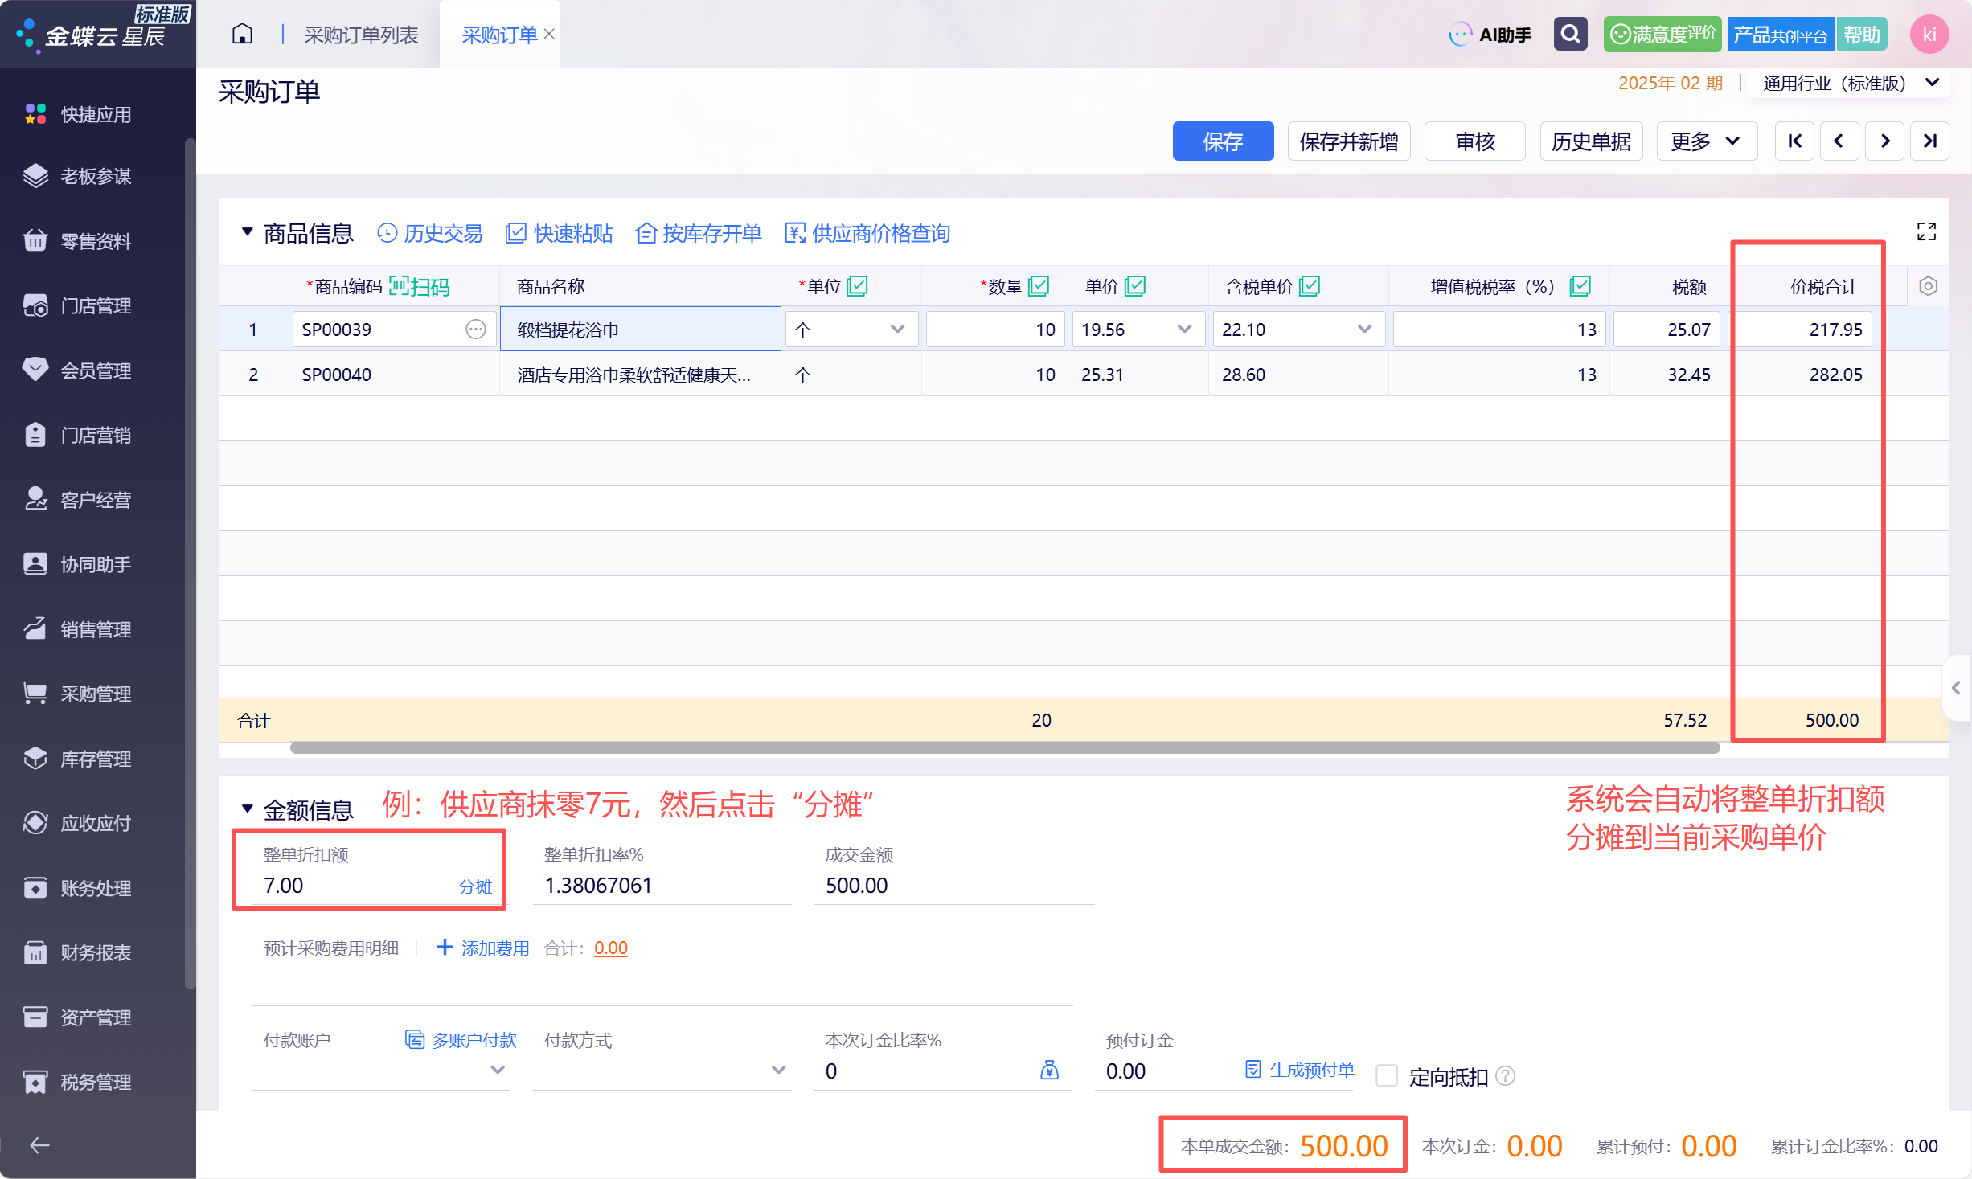The image size is (1972, 1179).
Task: Go to the next record arrow
Action: tap(1884, 141)
